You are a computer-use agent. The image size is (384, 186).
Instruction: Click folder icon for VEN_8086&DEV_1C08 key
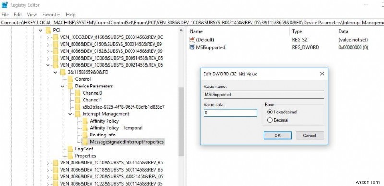click(56, 65)
